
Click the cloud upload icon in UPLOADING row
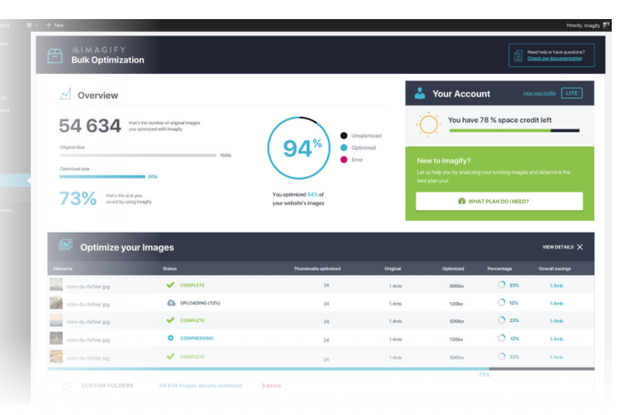coord(171,303)
